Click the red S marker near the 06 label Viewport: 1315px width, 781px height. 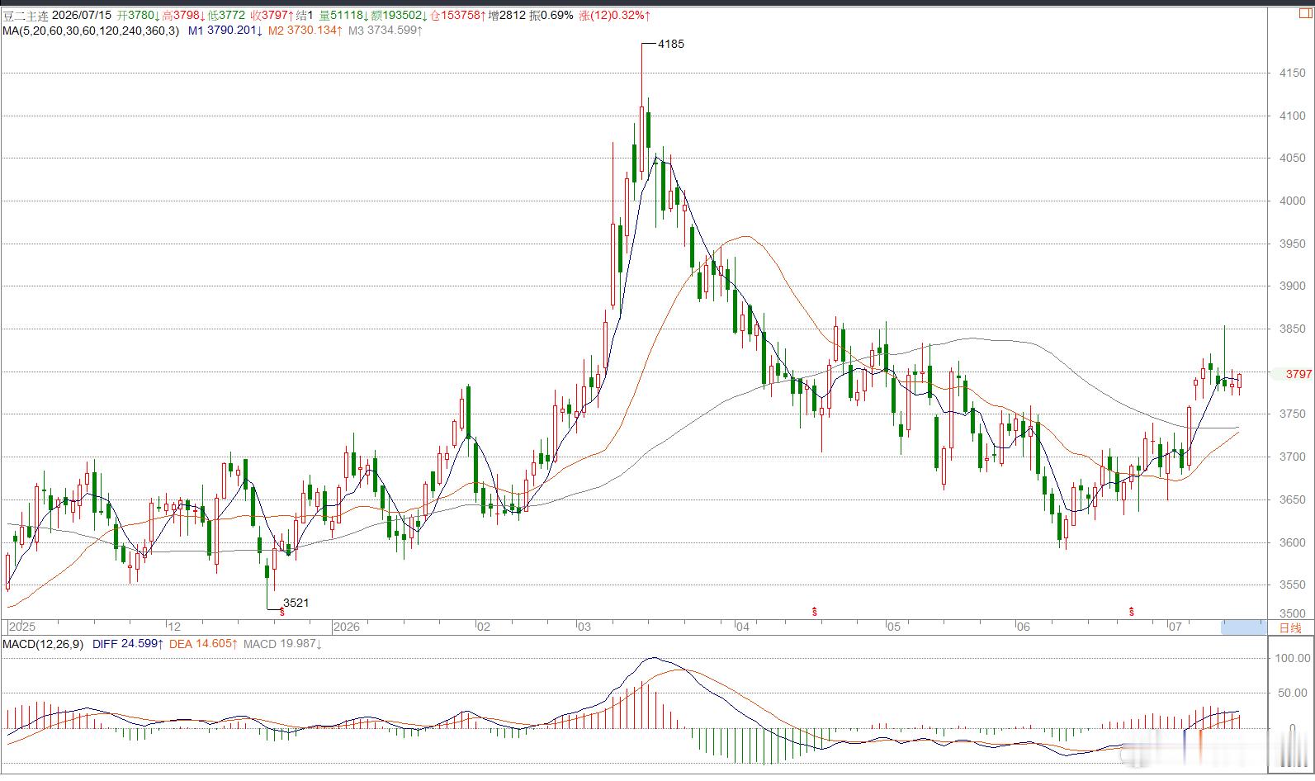(x=1132, y=612)
